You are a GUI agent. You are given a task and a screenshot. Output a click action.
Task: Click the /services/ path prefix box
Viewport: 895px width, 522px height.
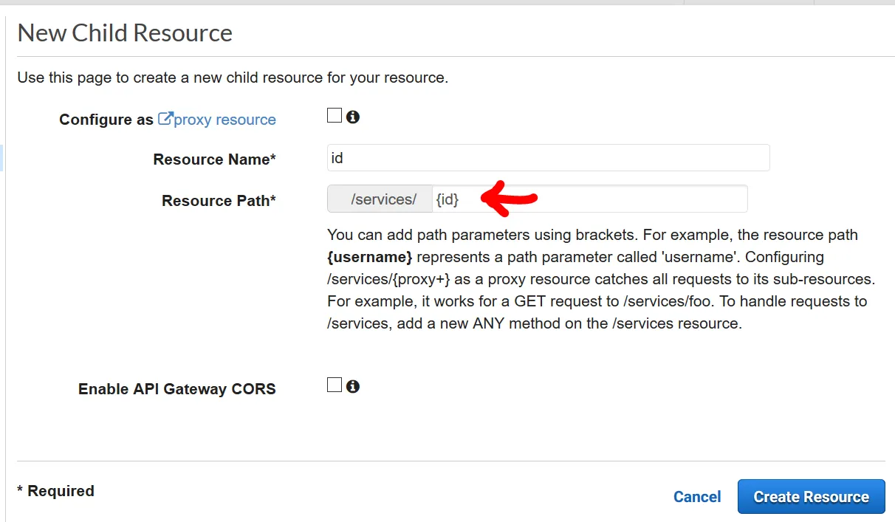point(381,199)
